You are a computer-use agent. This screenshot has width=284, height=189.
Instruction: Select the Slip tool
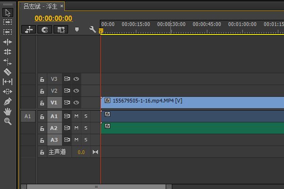point(8,82)
